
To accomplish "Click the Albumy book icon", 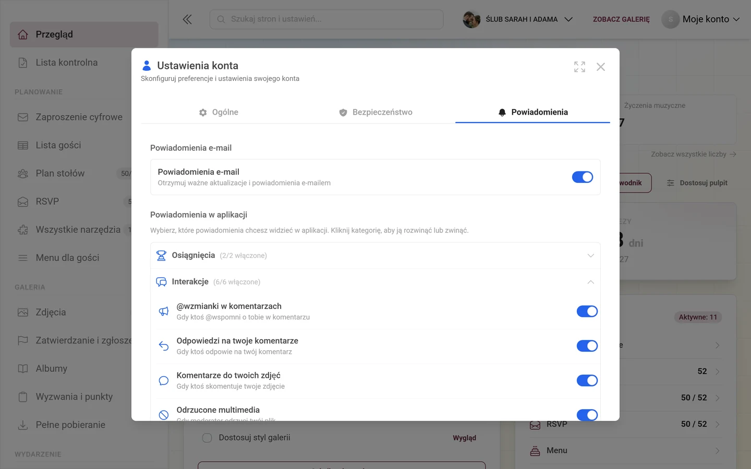I will pyautogui.click(x=23, y=369).
